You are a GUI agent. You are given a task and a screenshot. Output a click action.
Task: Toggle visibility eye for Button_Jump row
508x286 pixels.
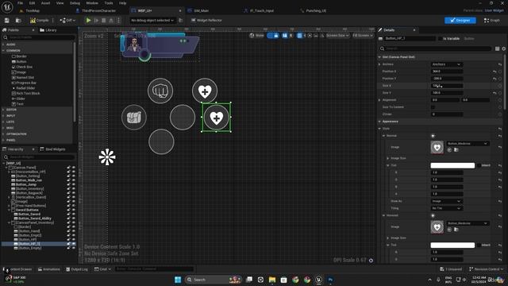click(74, 184)
